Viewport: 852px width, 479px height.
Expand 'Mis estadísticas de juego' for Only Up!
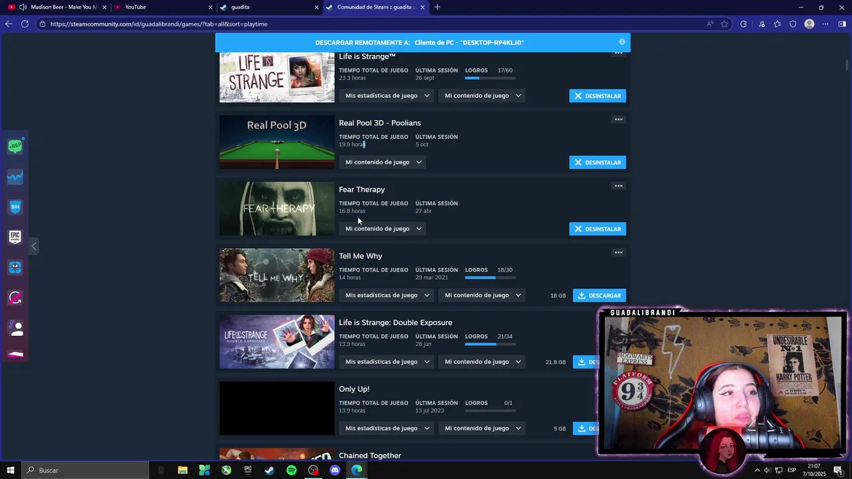pyautogui.click(x=387, y=428)
